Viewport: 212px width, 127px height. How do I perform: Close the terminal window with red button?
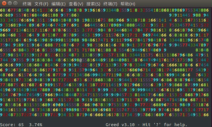click(x=4, y=3)
